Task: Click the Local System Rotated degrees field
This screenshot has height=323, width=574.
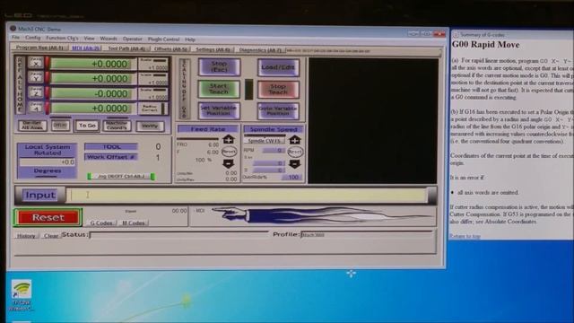Action: [x=48, y=161]
